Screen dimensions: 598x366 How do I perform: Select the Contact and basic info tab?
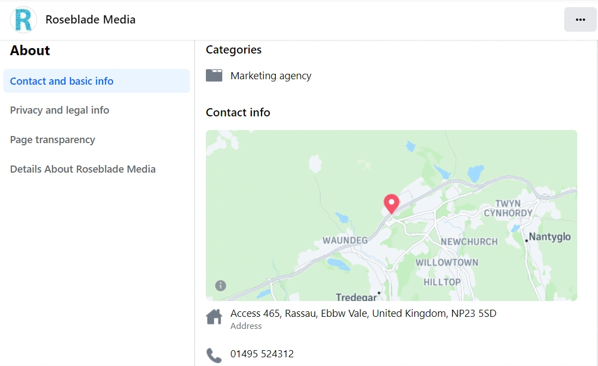pyautogui.click(x=62, y=81)
